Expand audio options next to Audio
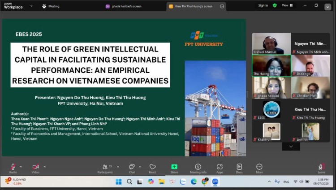 click(21, 167)
